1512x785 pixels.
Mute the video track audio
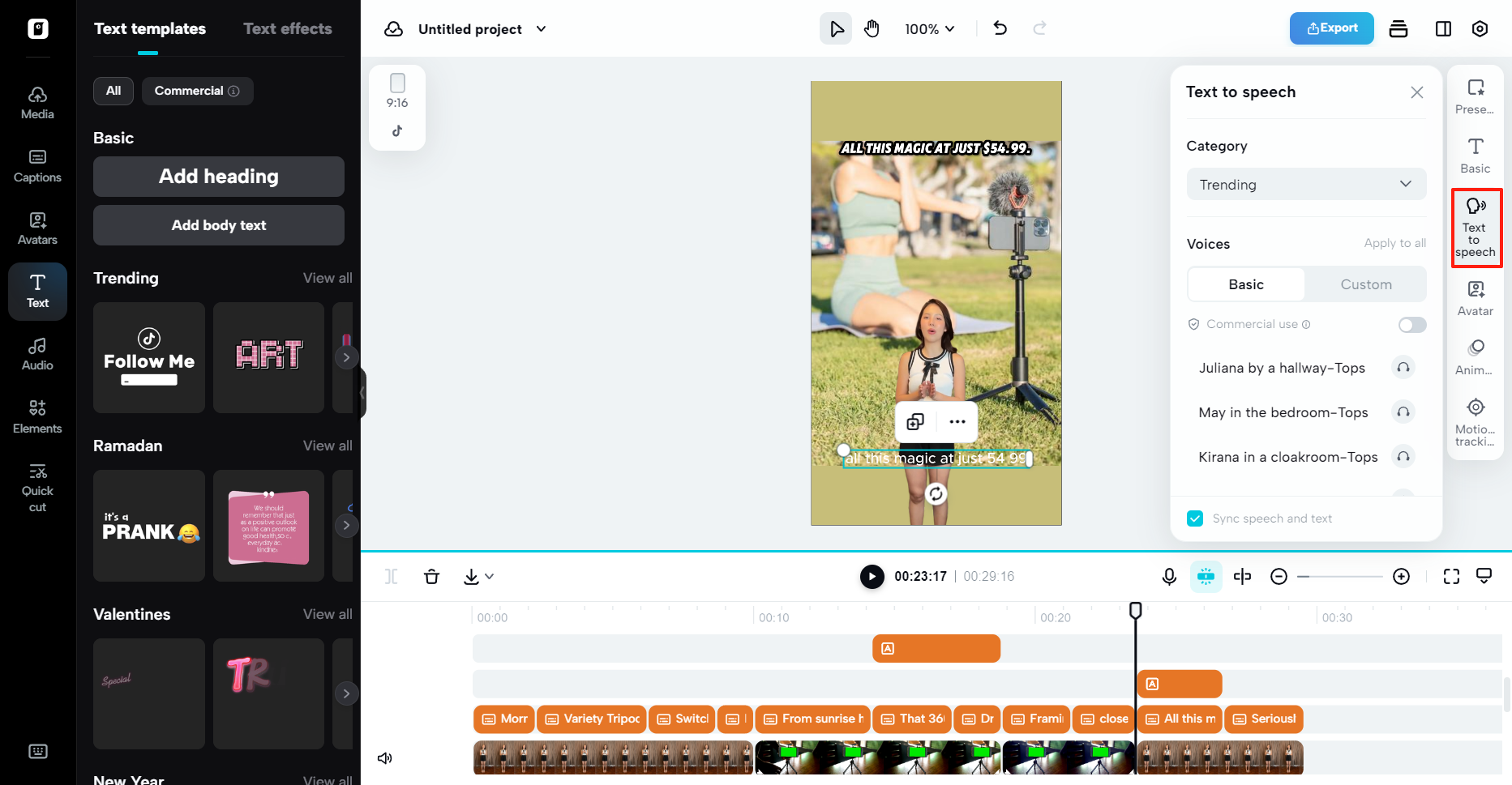385,757
